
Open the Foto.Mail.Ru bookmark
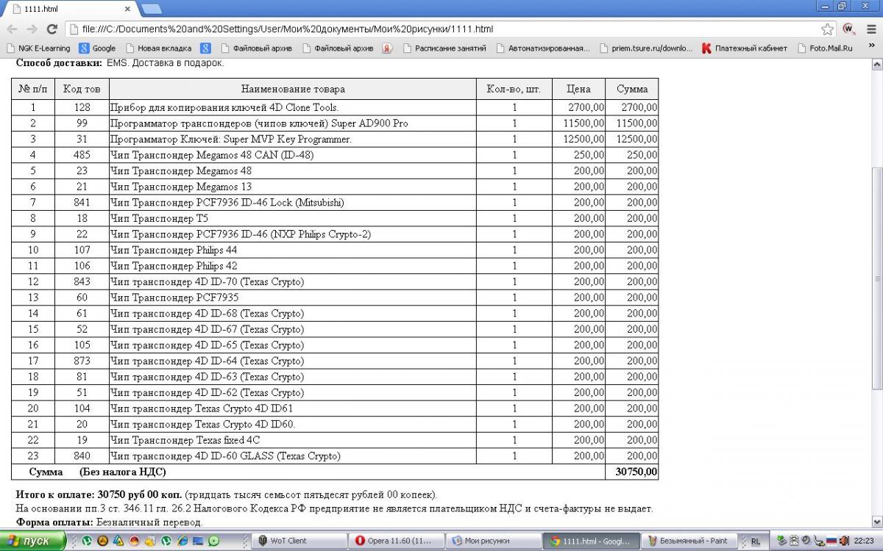pyautogui.click(x=824, y=48)
